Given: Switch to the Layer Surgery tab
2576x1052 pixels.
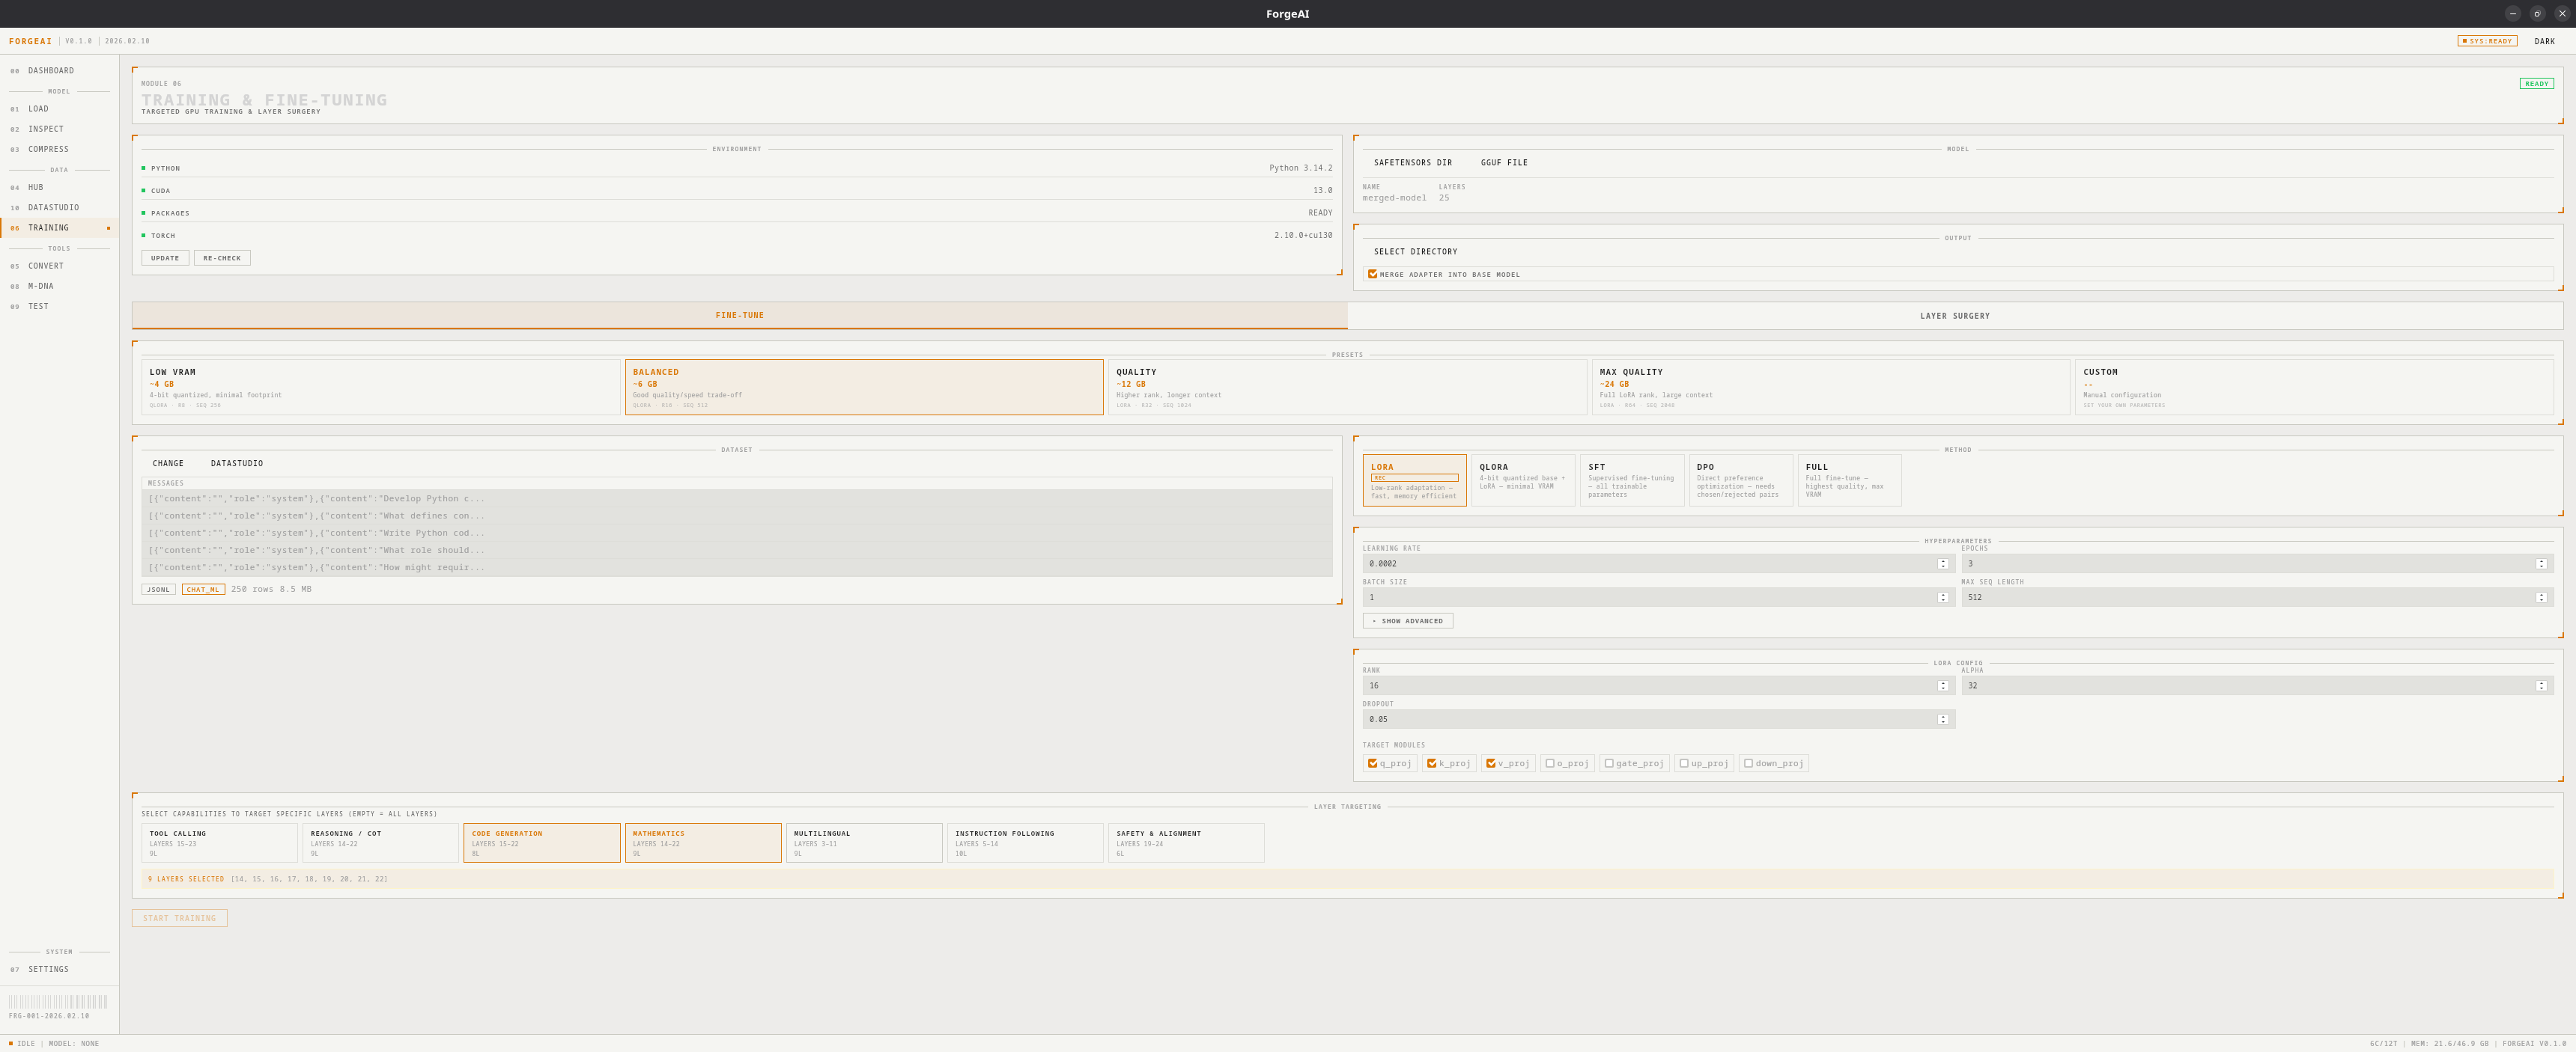Looking at the screenshot, I should tap(1954, 316).
